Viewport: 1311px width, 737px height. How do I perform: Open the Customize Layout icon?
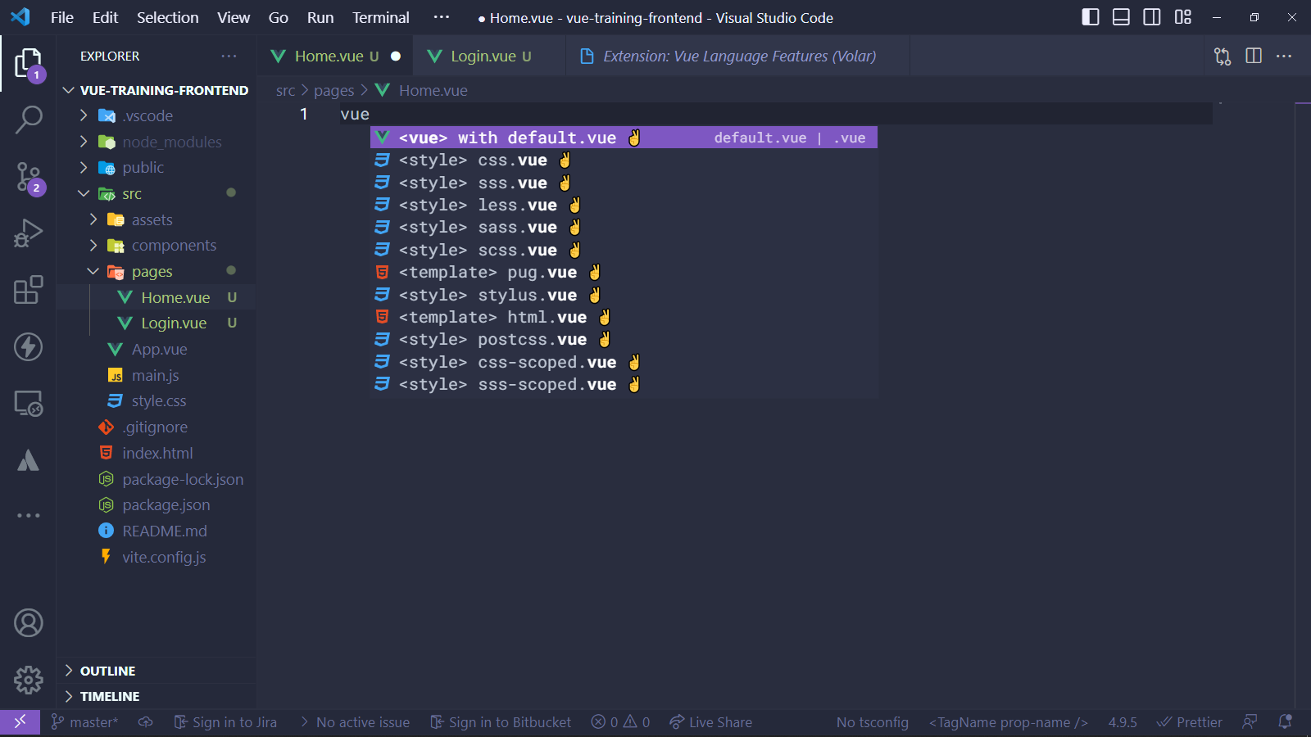coord(1183,17)
